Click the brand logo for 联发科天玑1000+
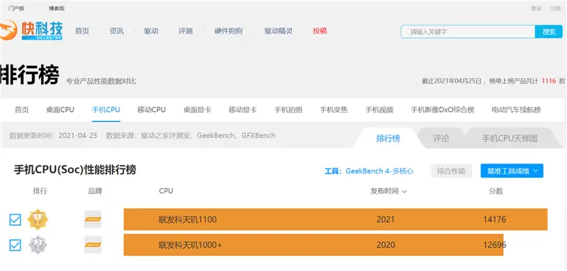Viewport: 567px width, 271px height. pos(93,245)
